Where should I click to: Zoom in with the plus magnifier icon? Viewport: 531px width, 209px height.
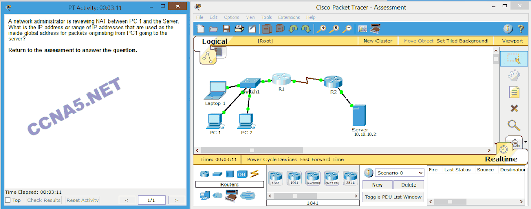pos(321,29)
